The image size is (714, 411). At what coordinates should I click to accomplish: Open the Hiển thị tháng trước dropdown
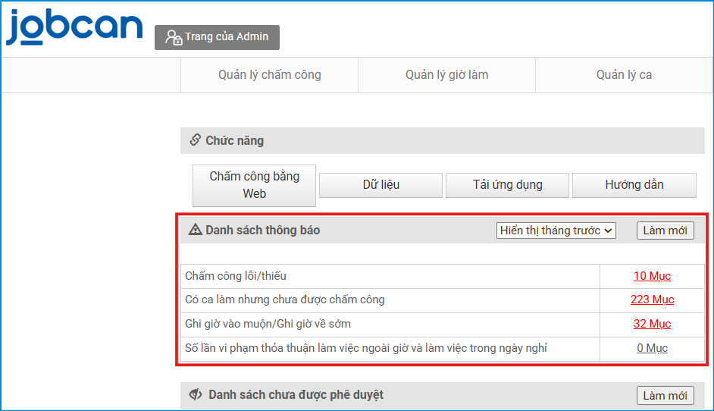coord(556,231)
